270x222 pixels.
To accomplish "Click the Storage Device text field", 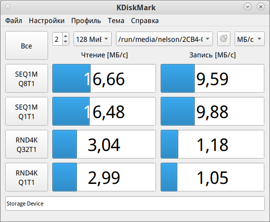I will coord(135,204).
